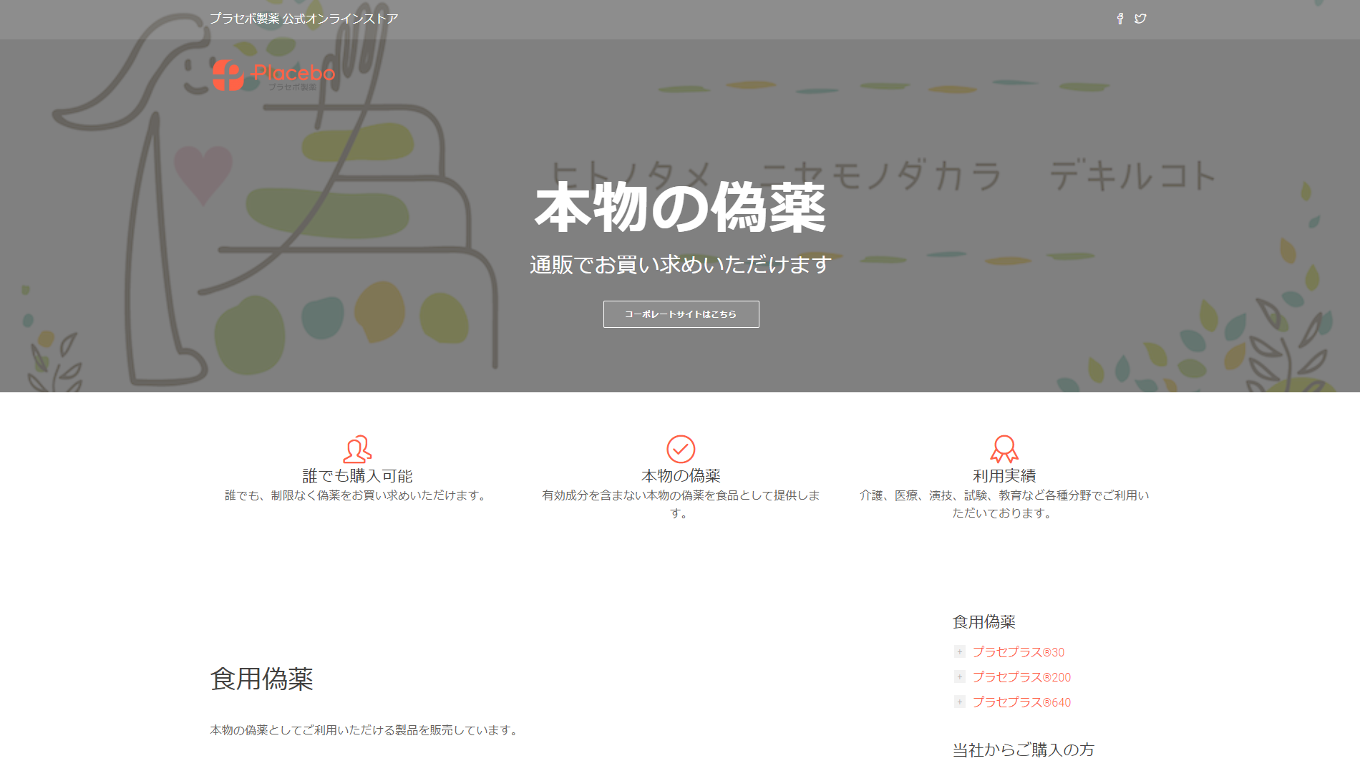Click the 食用偽薬 heading in the content area
This screenshot has width=1360, height=771.
pos(263,679)
